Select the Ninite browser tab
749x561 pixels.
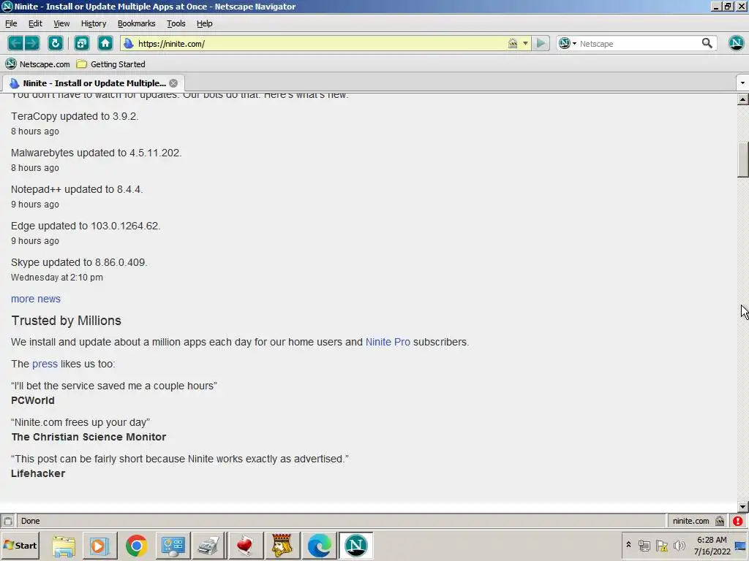pos(94,83)
